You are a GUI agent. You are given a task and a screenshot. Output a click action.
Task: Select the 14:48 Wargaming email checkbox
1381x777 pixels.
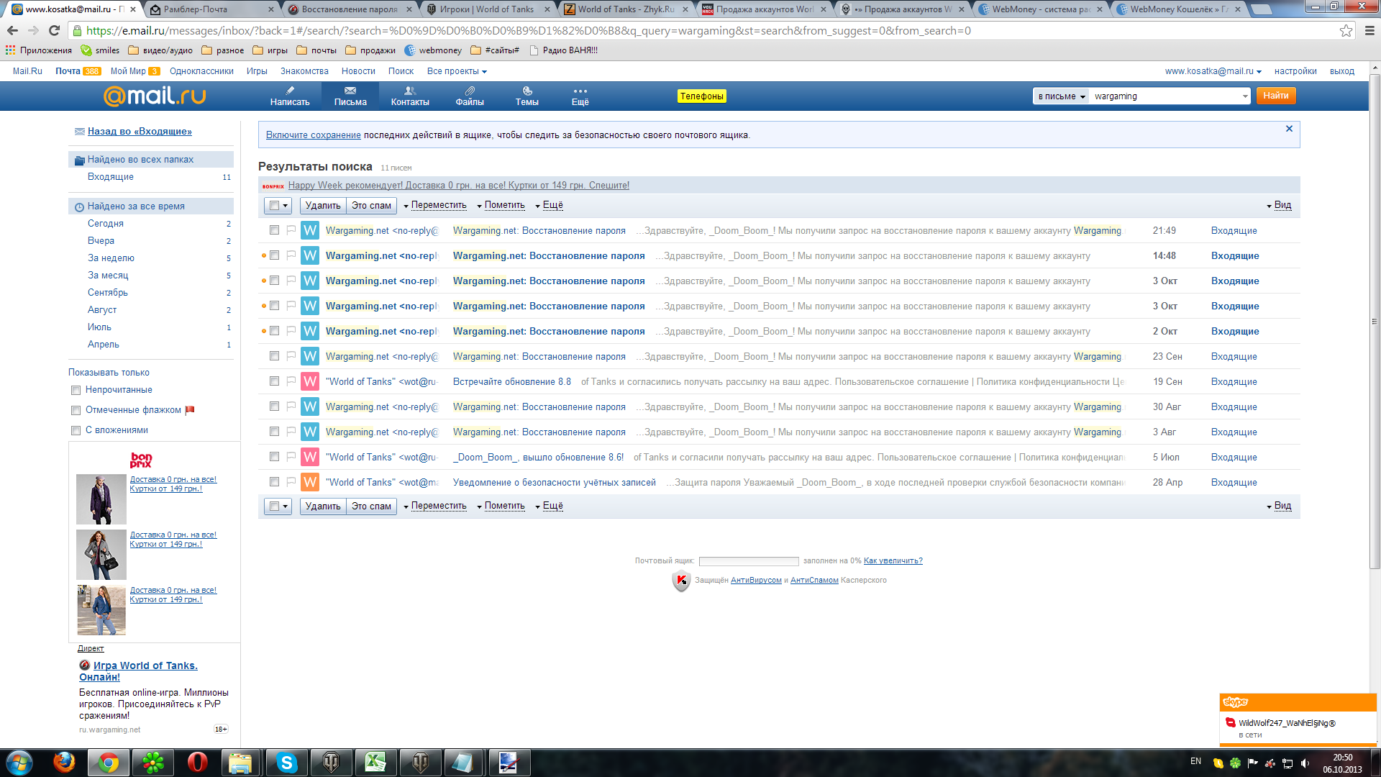tap(274, 255)
